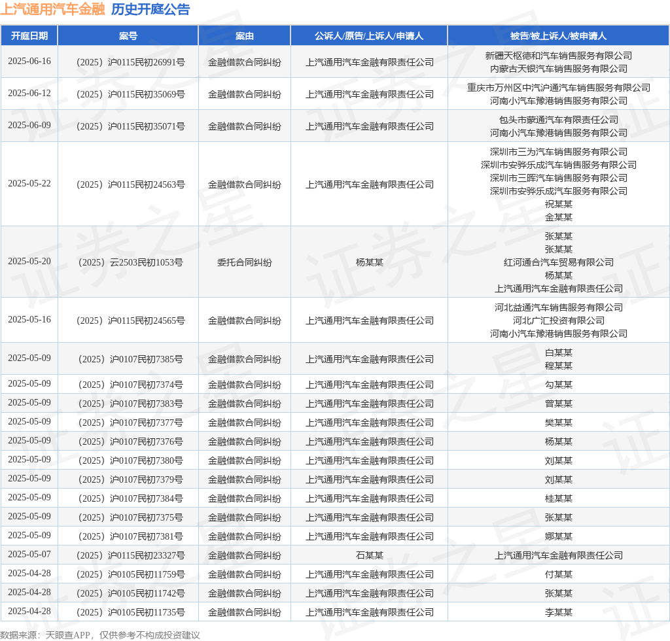Viewport: 670px width, 641px height.
Task: Click defendant name 付某某
Action: coord(559,574)
